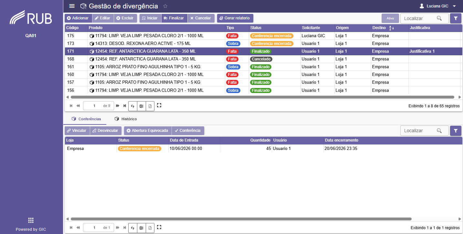
Task: Click the Iniciar toolbar button
Action: 150,18
